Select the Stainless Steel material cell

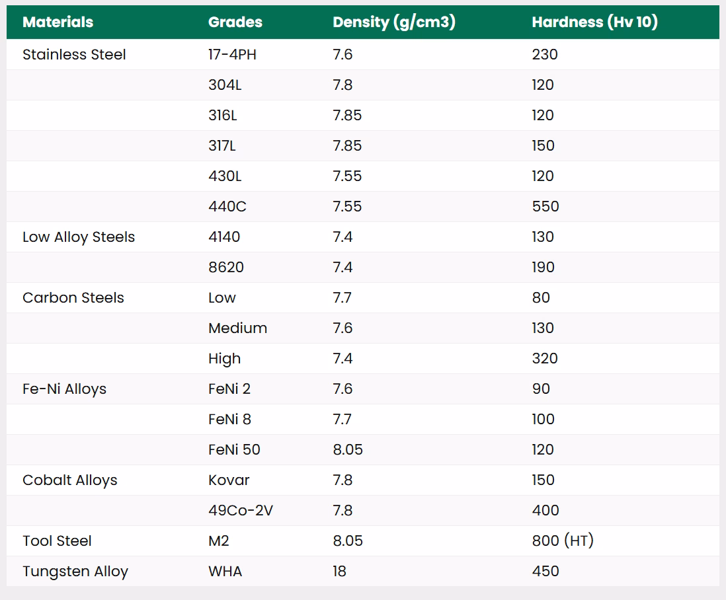[x=74, y=55]
